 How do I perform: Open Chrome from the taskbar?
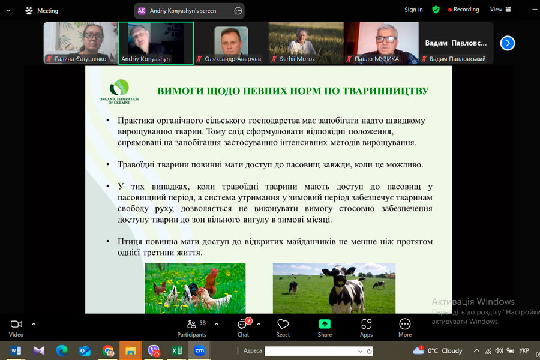click(108, 350)
